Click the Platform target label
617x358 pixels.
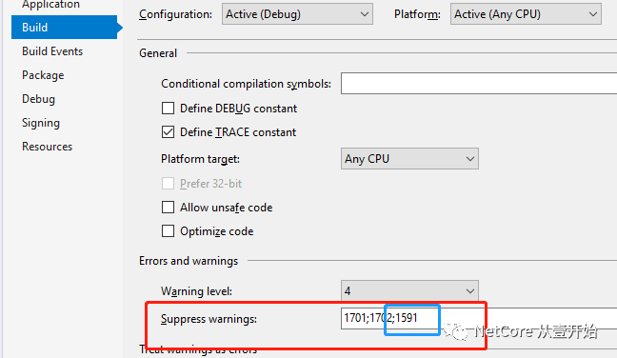point(200,159)
